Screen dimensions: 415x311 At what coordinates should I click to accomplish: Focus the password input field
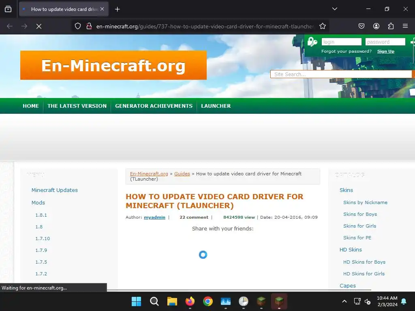(385, 42)
